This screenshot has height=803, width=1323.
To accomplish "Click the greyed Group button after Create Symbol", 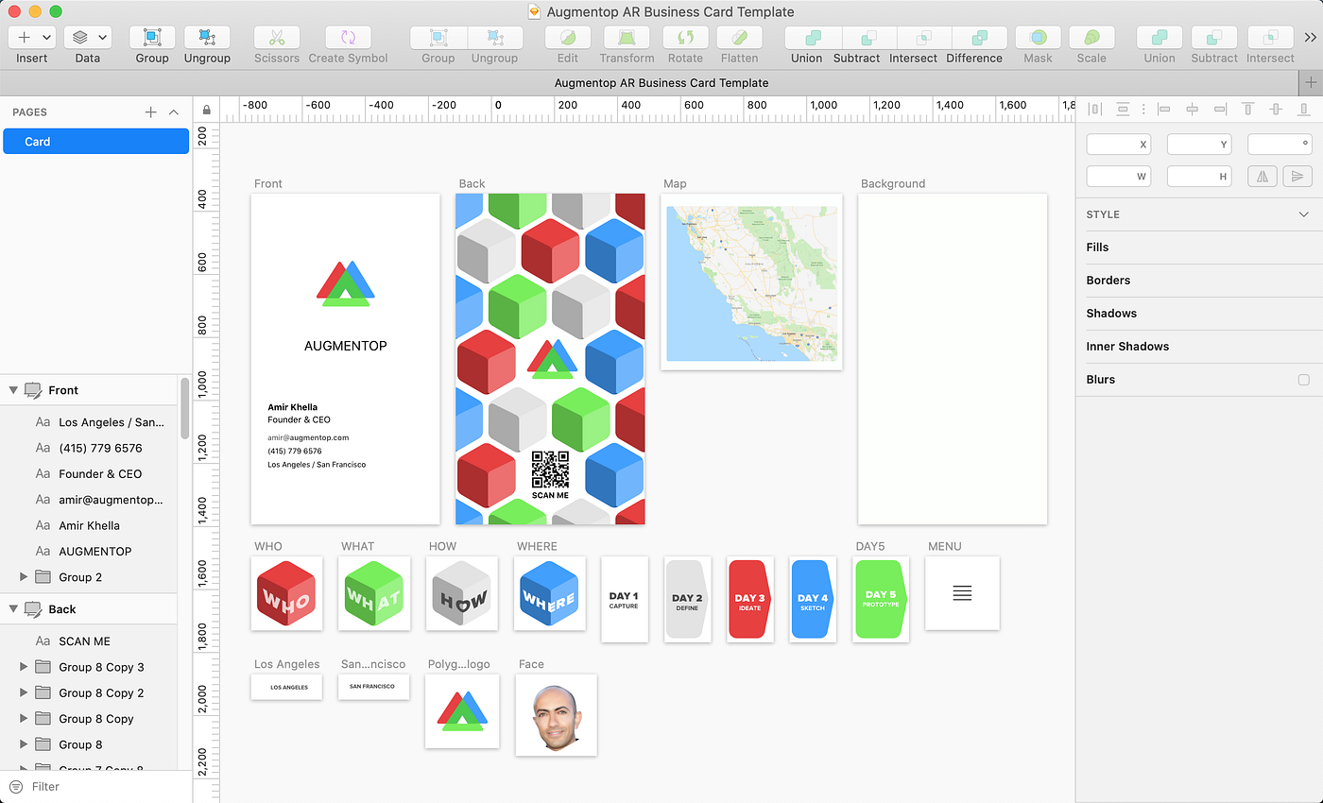I will click(x=438, y=38).
